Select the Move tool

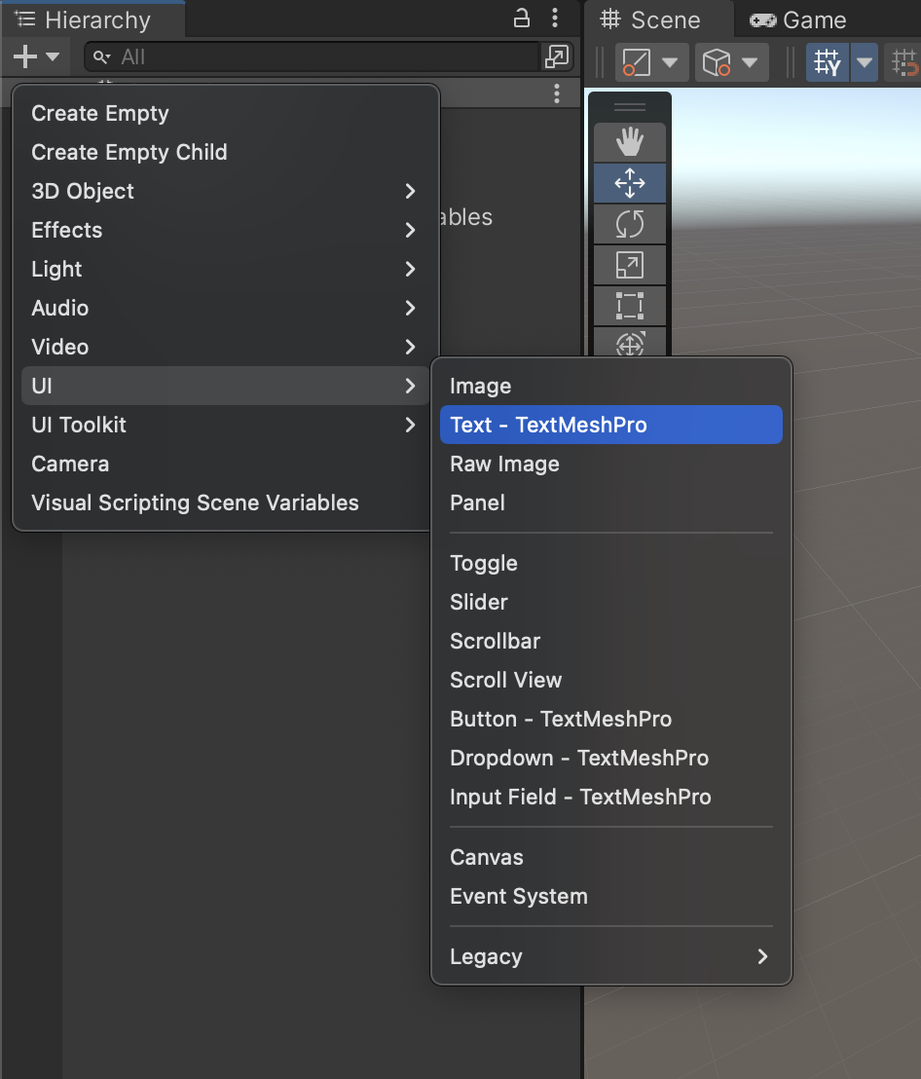(629, 183)
